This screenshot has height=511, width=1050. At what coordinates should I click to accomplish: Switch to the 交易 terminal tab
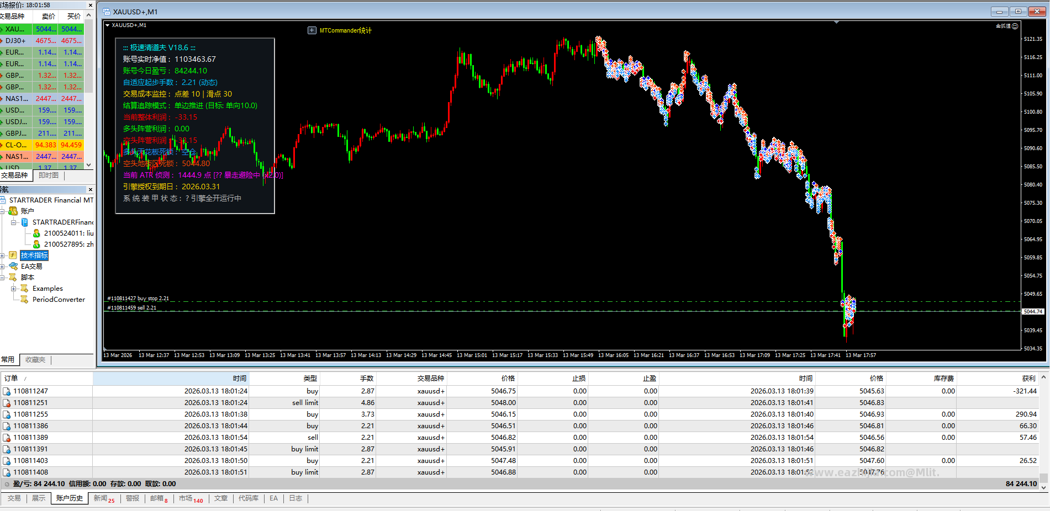pyautogui.click(x=14, y=498)
